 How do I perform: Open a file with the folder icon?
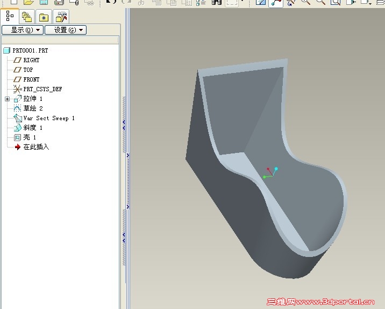tap(28, 2)
